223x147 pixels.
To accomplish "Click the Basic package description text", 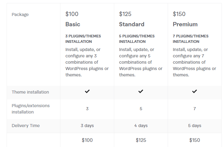I will coord(87,62).
